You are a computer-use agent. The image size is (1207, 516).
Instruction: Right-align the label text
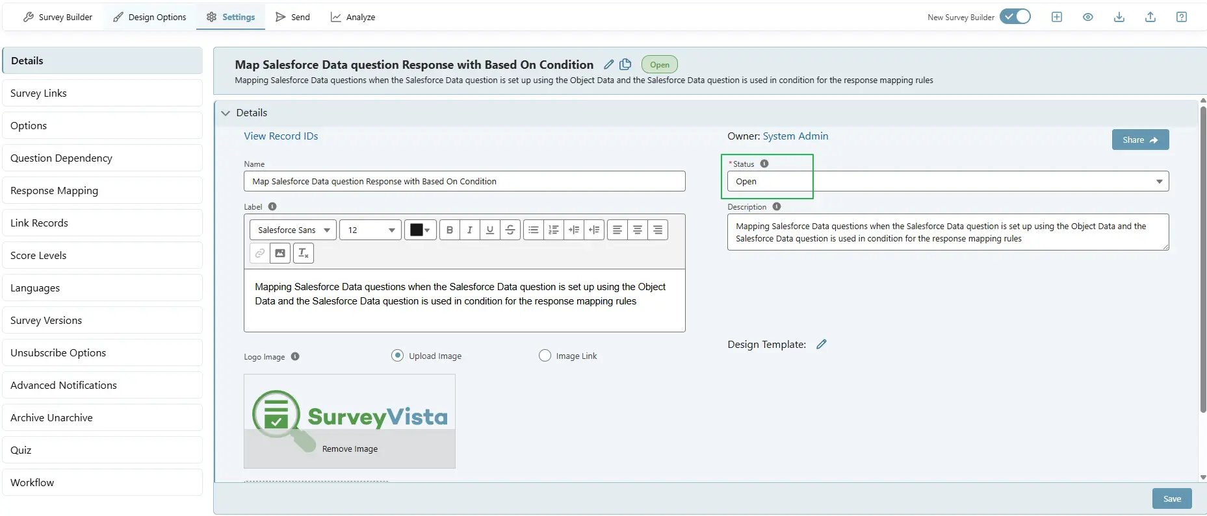(658, 230)
